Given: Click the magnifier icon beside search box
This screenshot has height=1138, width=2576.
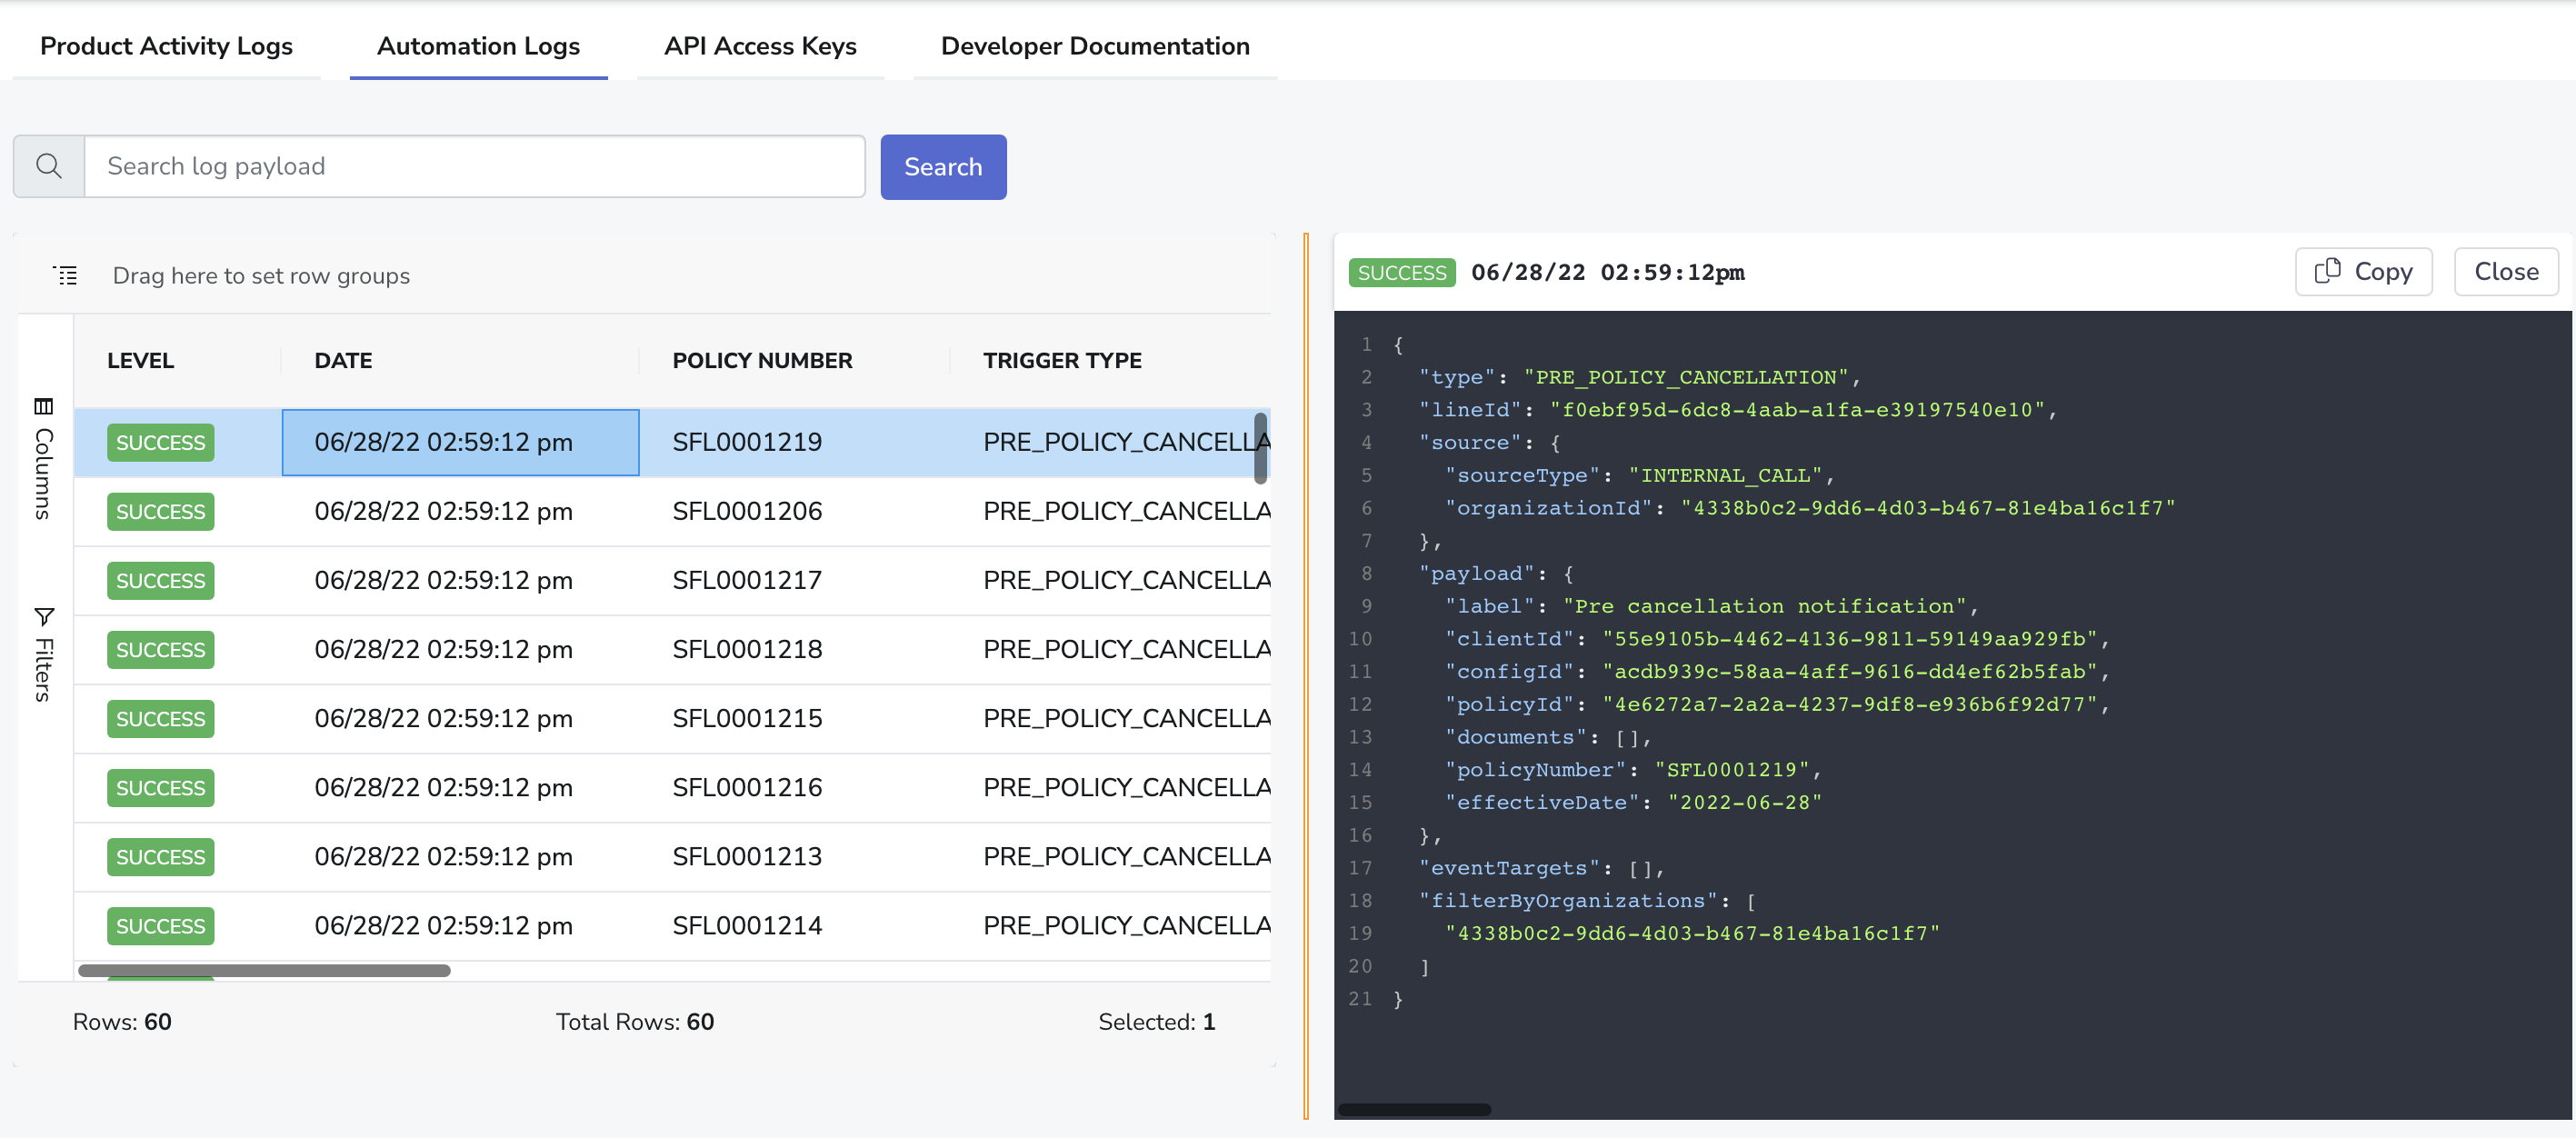Looking at the screenshot, I should [x=49, y=166].
